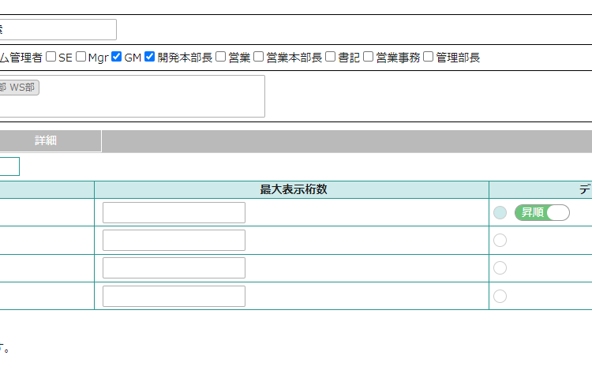Screen dimensions: 592x385
Task: Tick the 営業 checkbox
Action: point(221,57)
